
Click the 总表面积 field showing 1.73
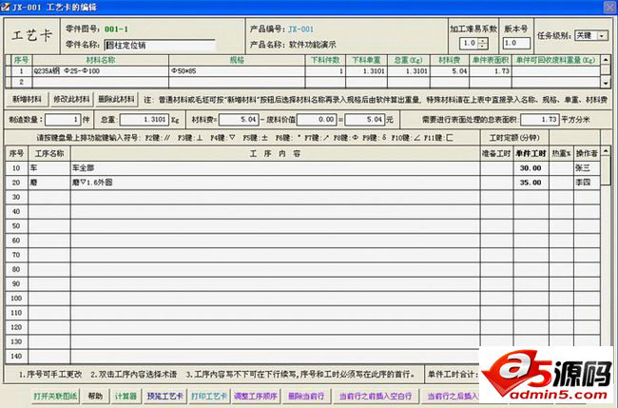tap(540, 120)
